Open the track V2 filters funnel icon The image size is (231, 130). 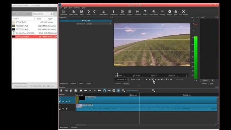point(70,101)
